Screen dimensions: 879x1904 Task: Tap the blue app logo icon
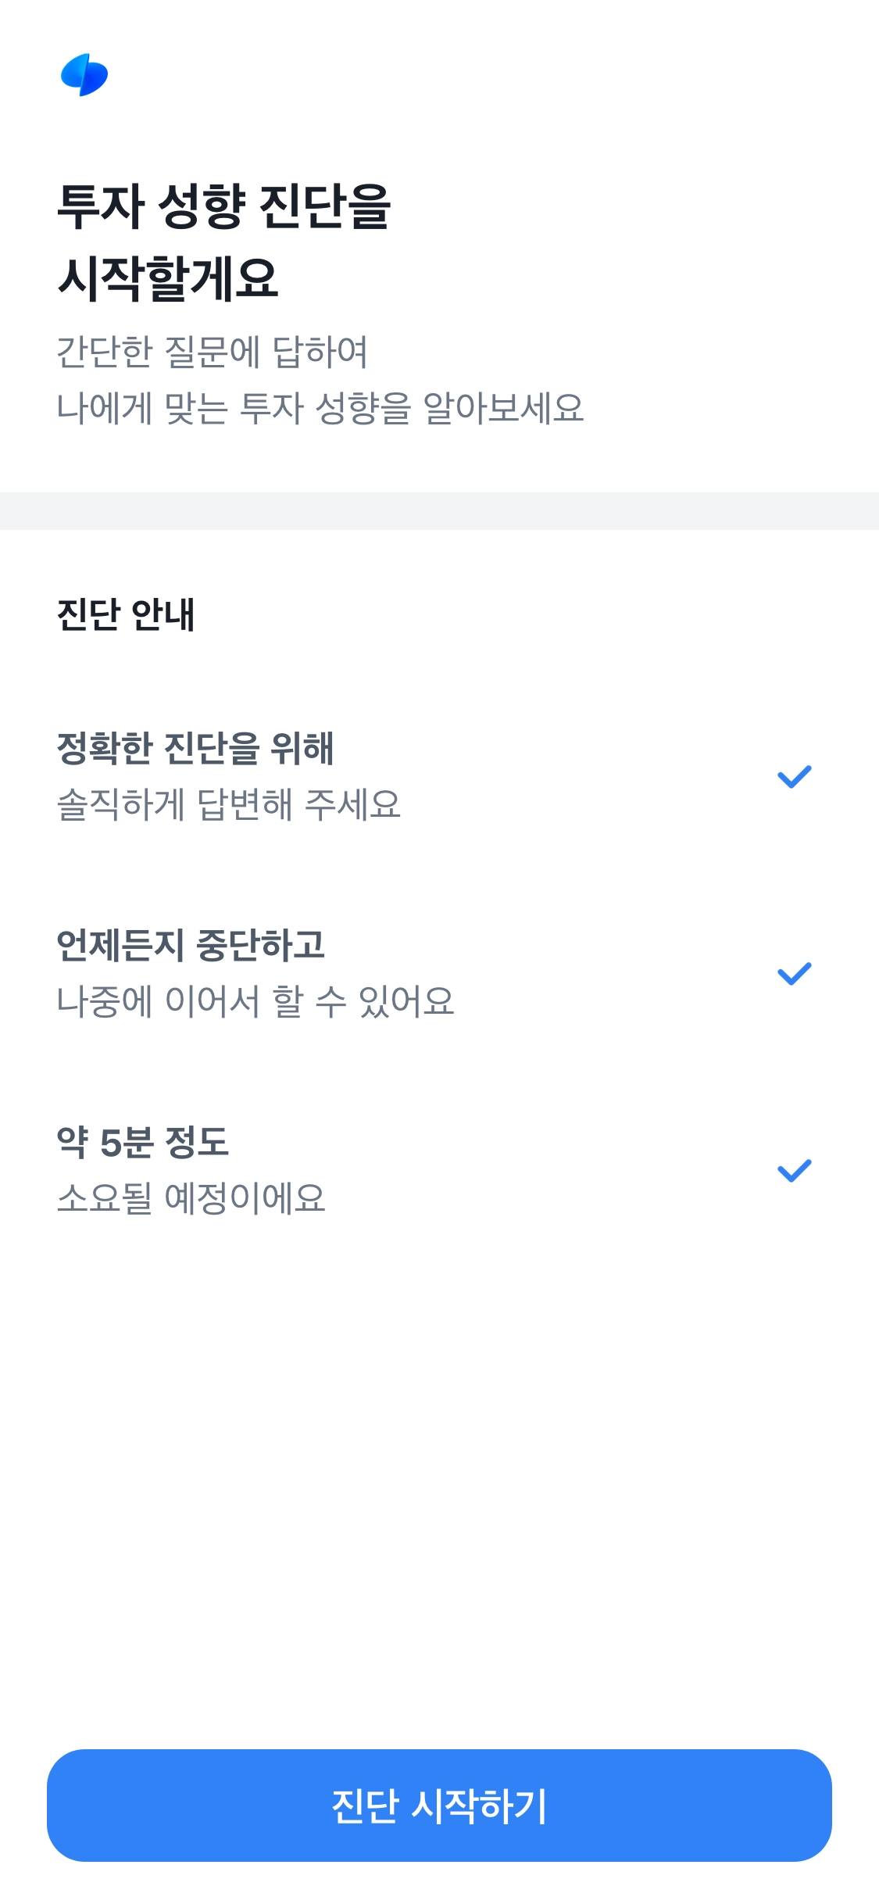coord(84,75)
